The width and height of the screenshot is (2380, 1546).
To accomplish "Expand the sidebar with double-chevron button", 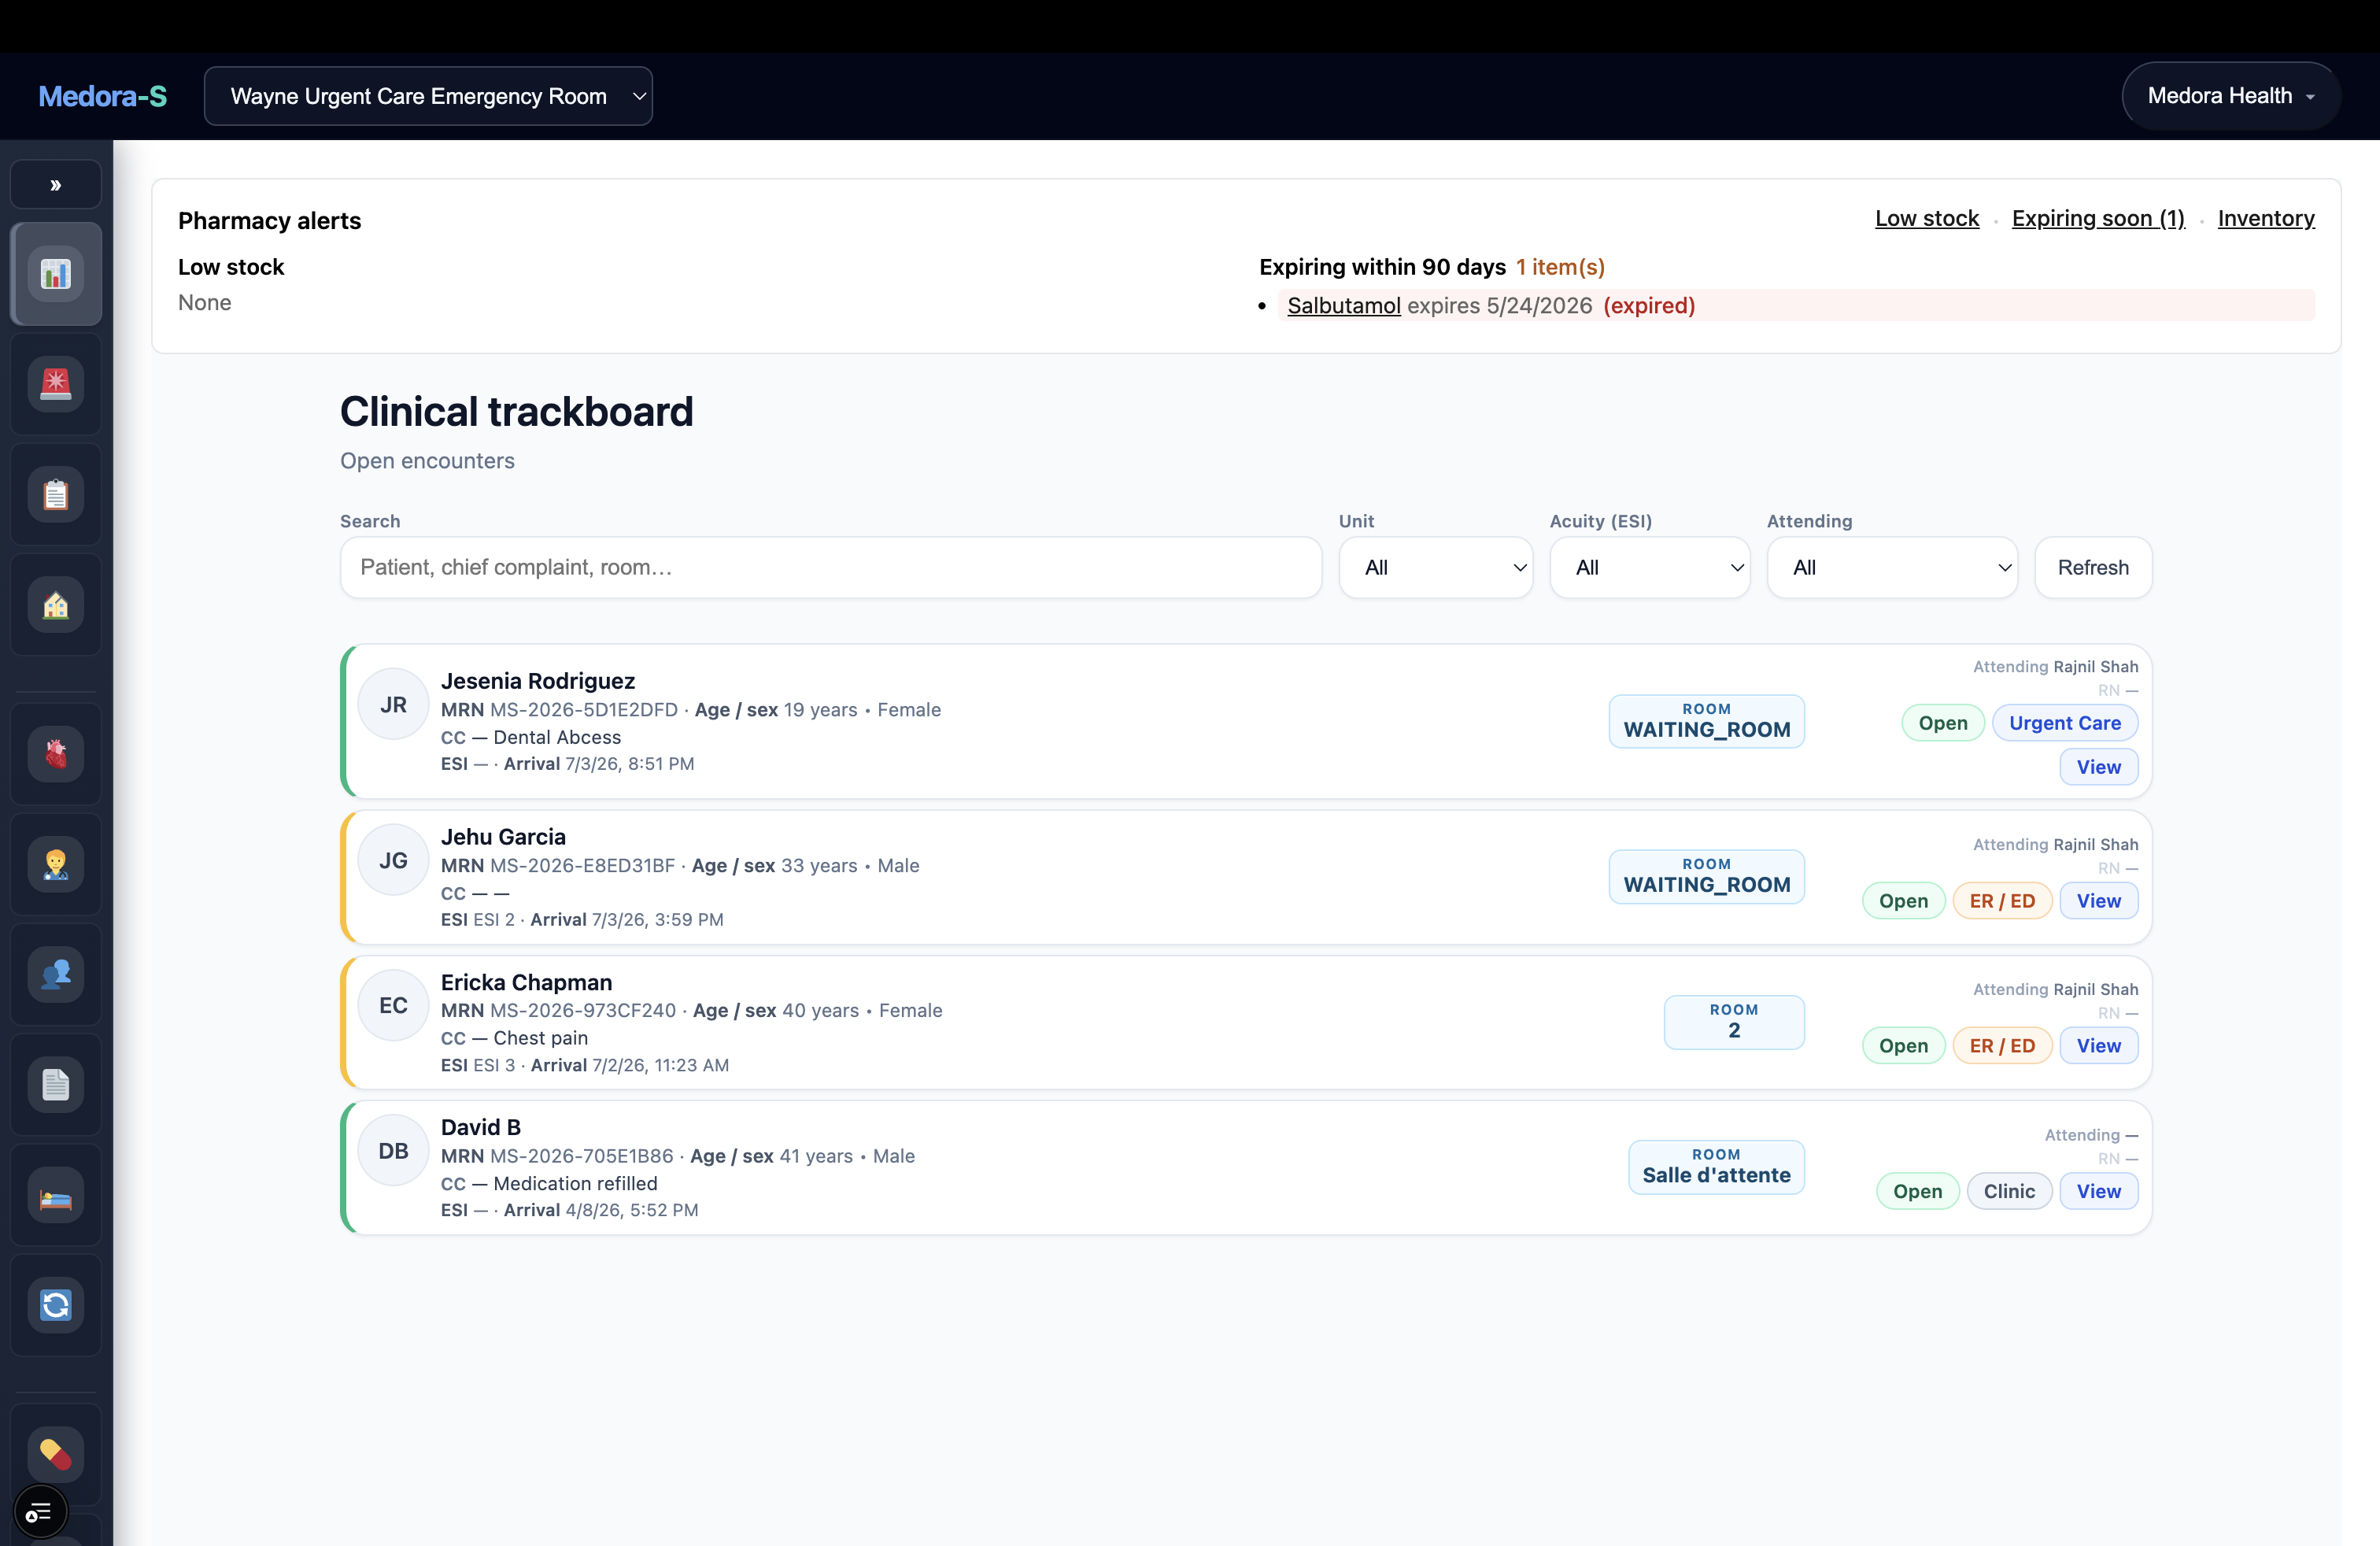I will (x=56, y=185).
